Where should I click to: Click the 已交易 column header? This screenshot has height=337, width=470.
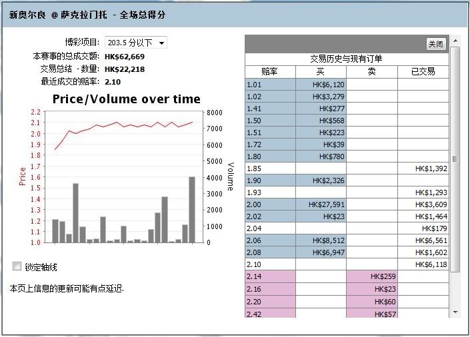click(423, 72)
